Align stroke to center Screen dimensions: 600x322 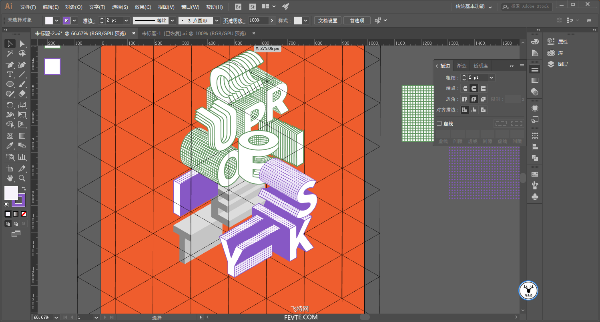pyautogui.click(x=465, y=110)
